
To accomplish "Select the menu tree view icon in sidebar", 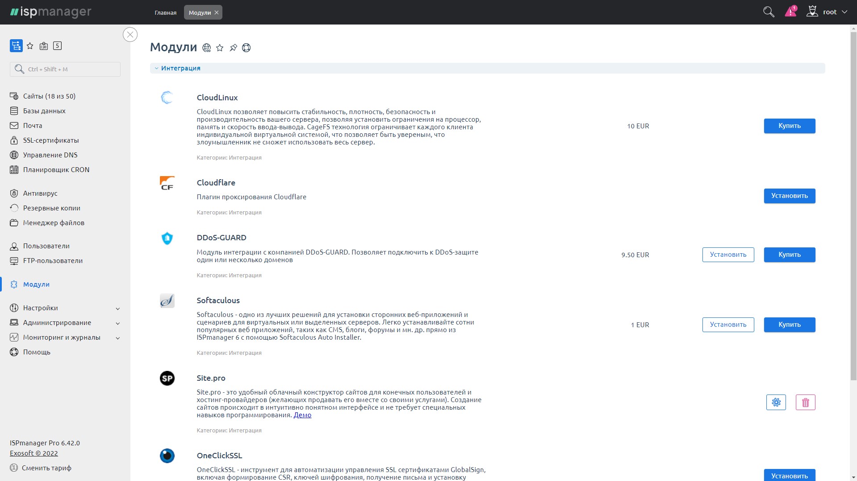I will [x=16, y=46].
